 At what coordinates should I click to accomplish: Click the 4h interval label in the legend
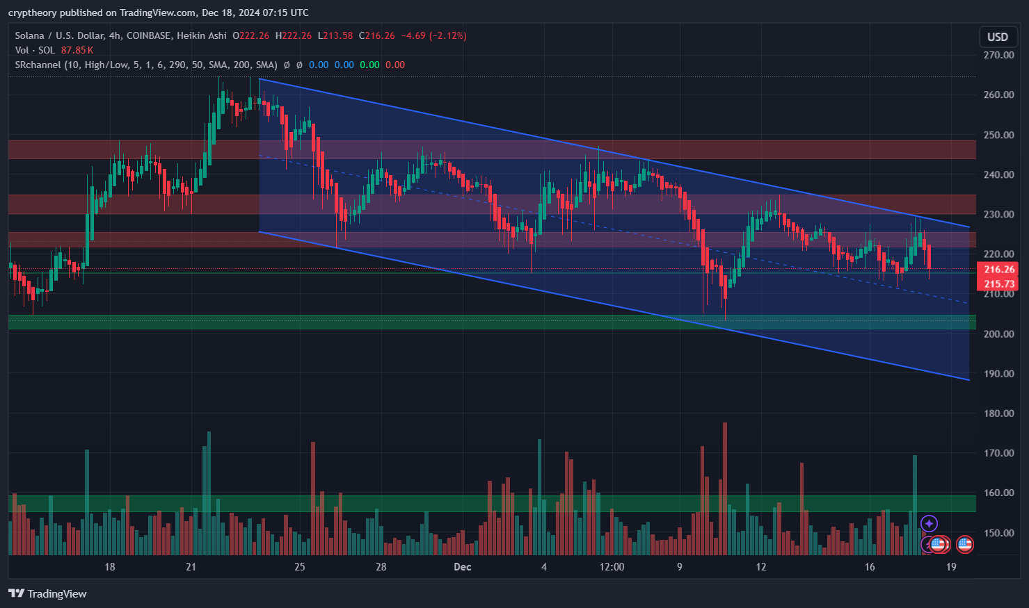pyautogui.click(x=115, y=35)
